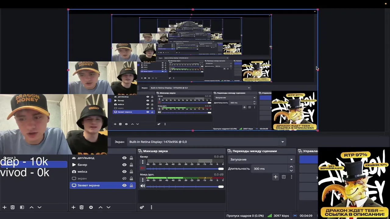Open Микр./доп. channel three-dot menu
390x219 pixels.
143,180
